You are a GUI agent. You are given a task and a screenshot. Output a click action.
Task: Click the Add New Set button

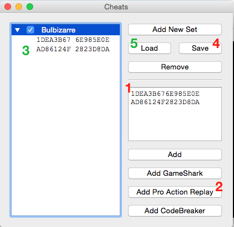pyautogui.click(x=175, y=29)
